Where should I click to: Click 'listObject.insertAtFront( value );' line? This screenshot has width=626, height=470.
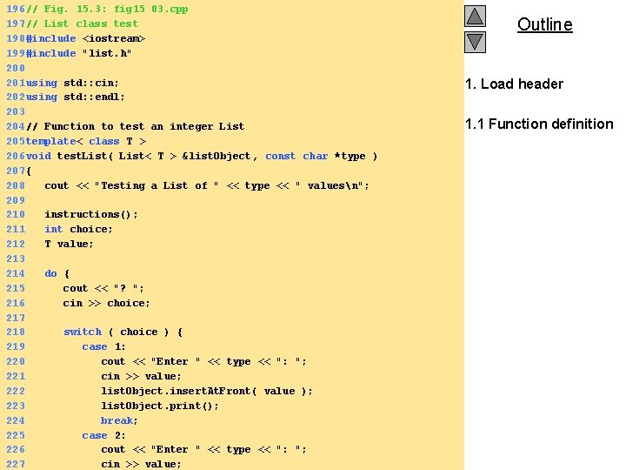[207, 391]
